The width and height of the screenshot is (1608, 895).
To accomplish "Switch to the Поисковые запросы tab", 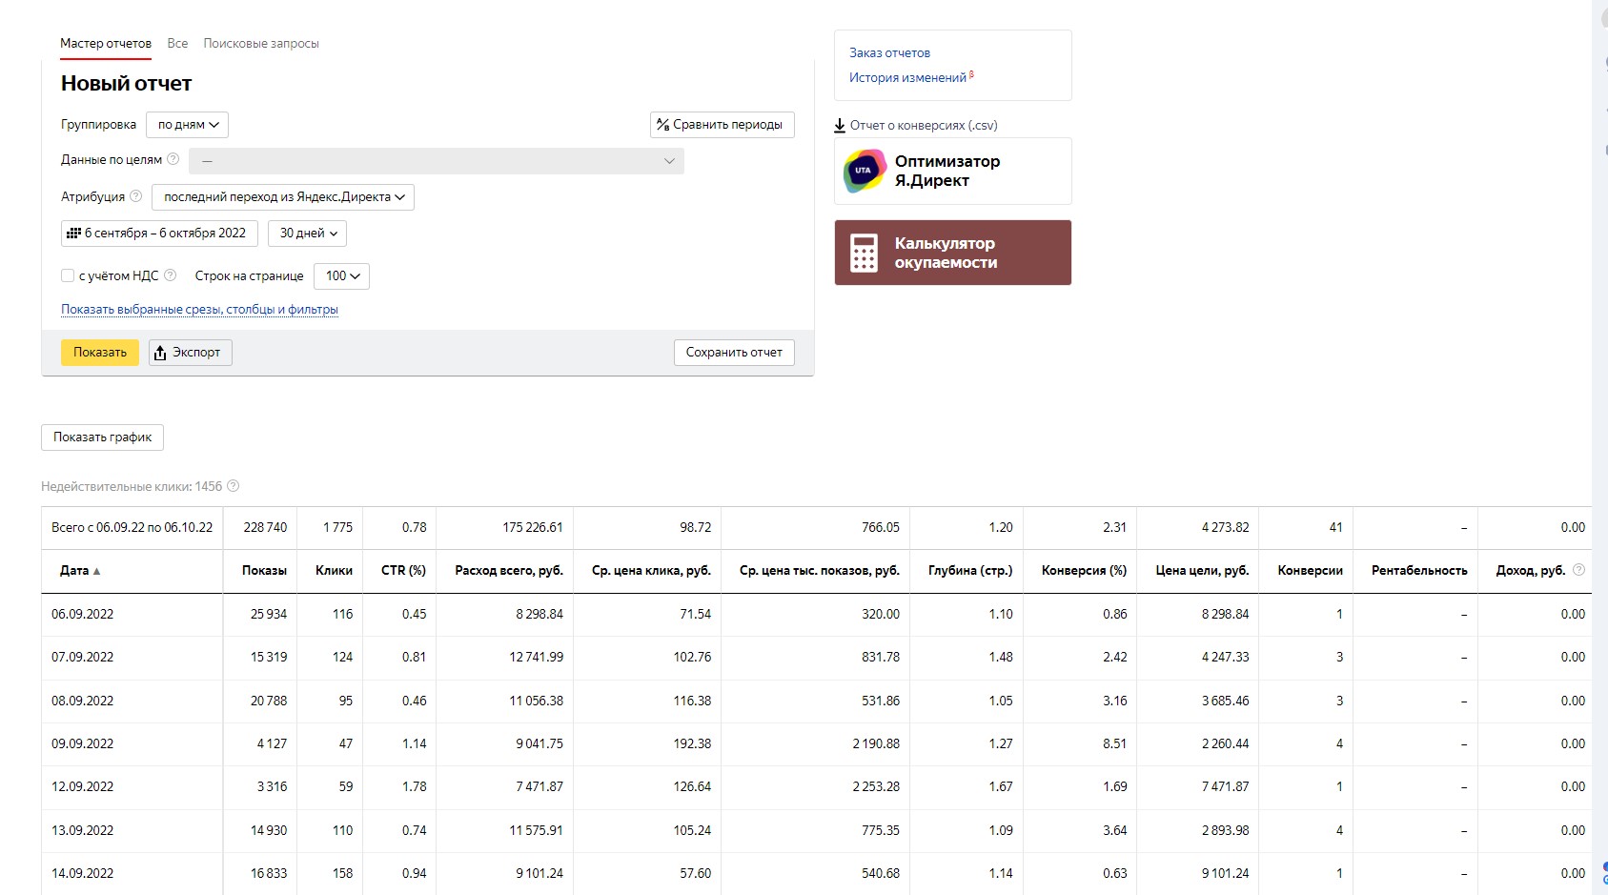I will pos(261,44).
